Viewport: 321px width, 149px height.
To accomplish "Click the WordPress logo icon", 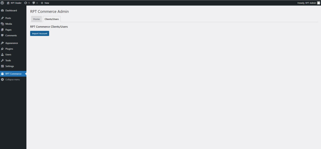I will [x=2, y=3].
